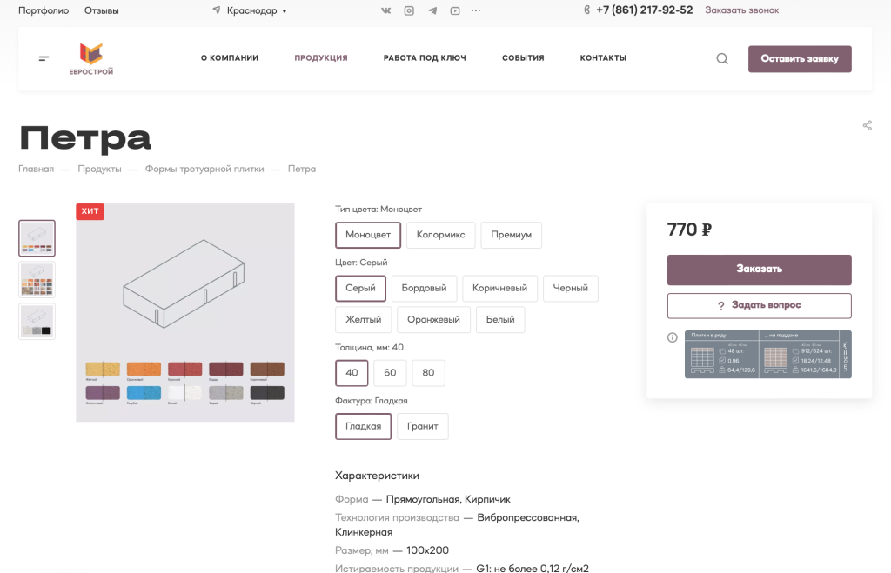
Task: Click the Заказать звонок link
Action: [741, 10]
